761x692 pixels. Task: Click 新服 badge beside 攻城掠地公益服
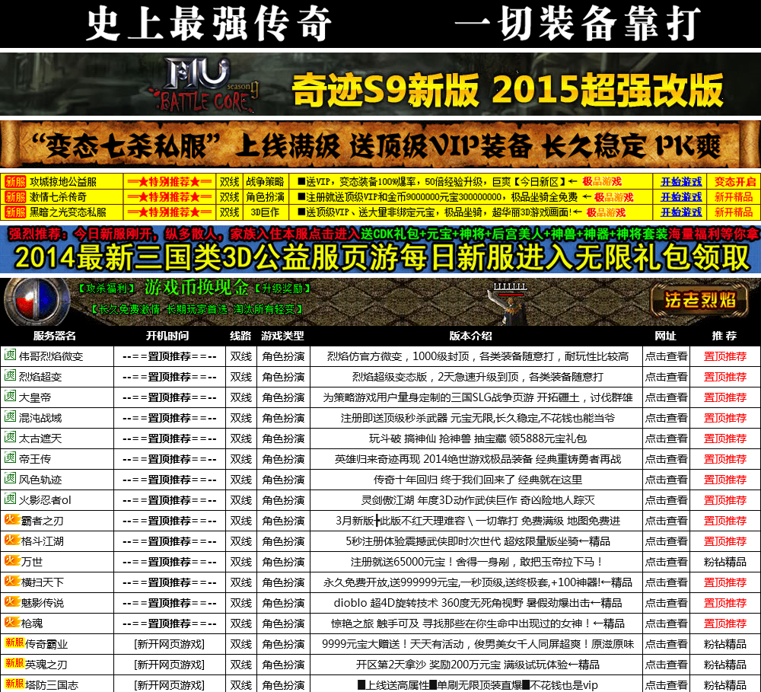click(15, 182)
